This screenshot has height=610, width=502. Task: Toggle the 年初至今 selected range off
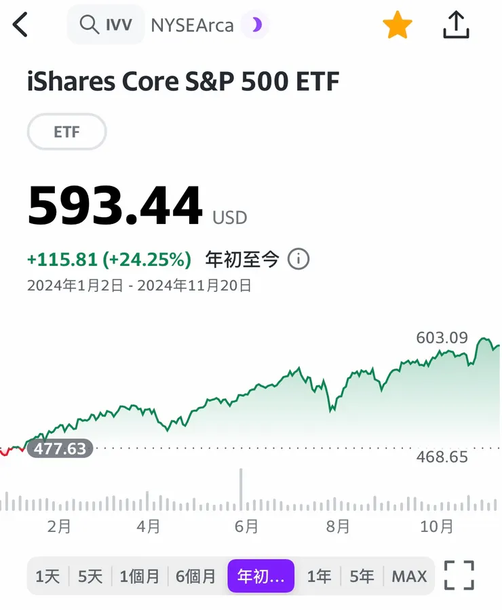pos(260,575)
